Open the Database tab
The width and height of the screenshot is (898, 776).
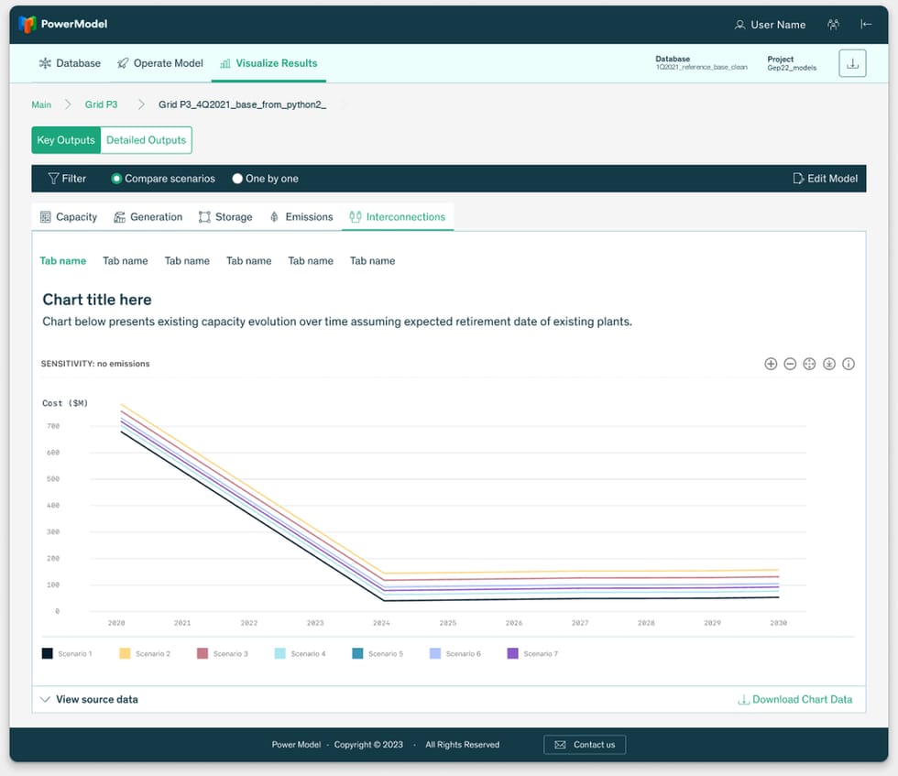pos(70,63)
